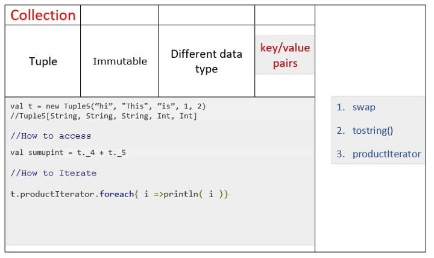Image resolution: width=434 pixels, height=258 pixels.
Task: Select the //How to access comment
Action: tap(51, 136)
